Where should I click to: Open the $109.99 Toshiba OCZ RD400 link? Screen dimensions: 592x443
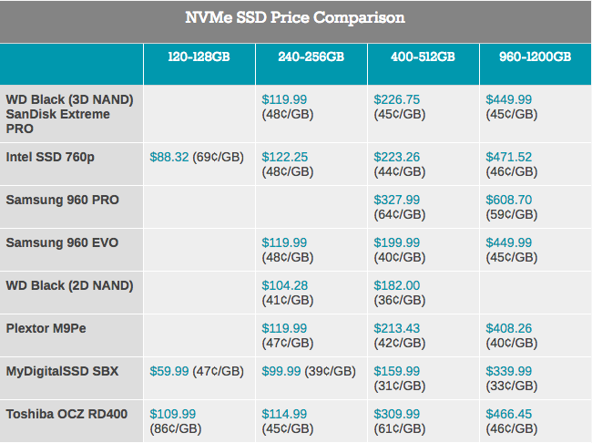click(x=172, y=414)
